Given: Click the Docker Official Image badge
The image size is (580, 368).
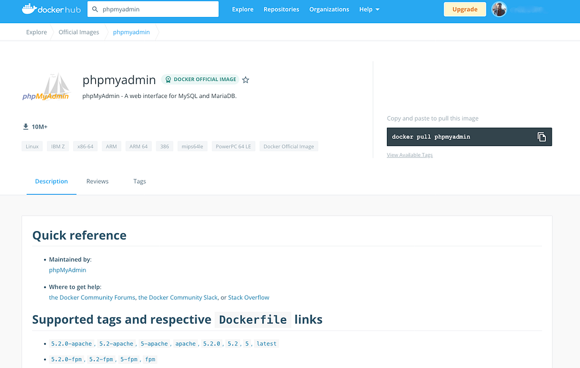Looking at the screenshot, I should 200,79.
